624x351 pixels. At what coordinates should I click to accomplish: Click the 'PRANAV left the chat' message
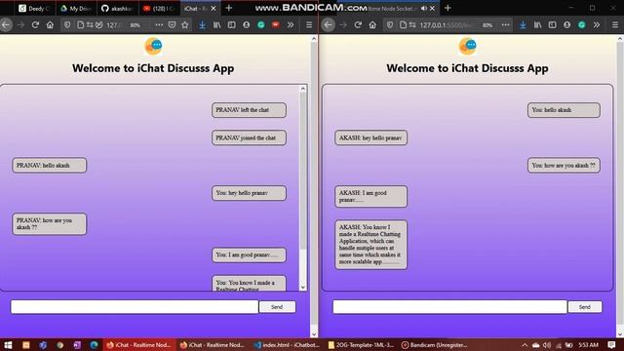point(249,110)
